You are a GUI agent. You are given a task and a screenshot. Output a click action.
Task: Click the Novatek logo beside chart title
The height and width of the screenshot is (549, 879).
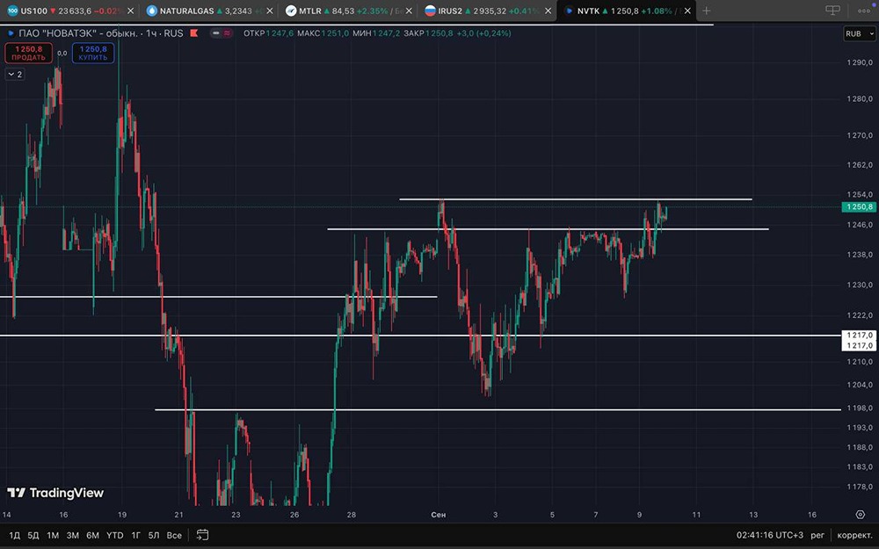point(10,33)
